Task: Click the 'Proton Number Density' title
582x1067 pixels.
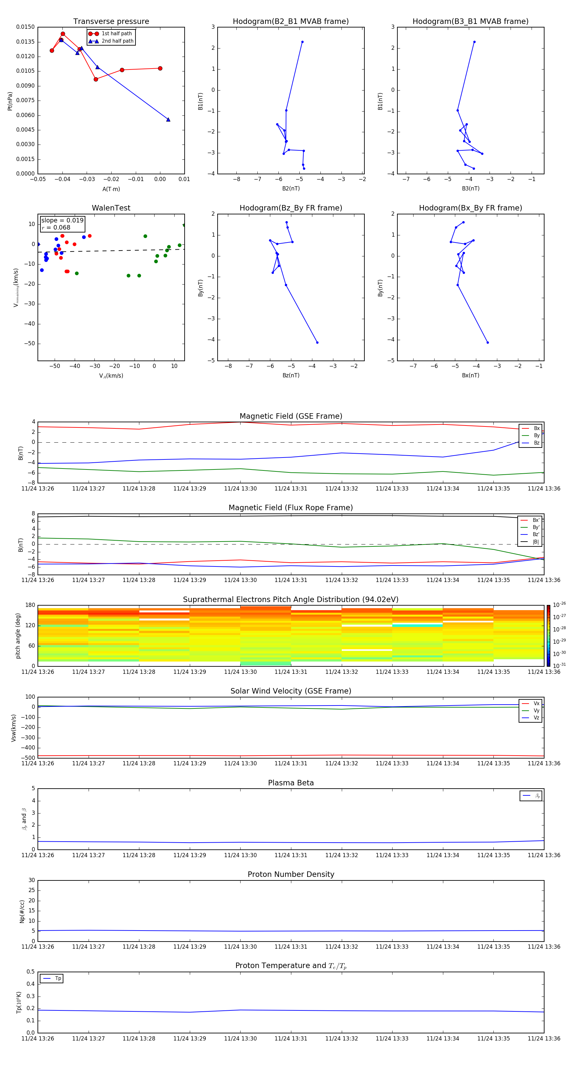Action: pyautogui.click(x=290, y=874)
